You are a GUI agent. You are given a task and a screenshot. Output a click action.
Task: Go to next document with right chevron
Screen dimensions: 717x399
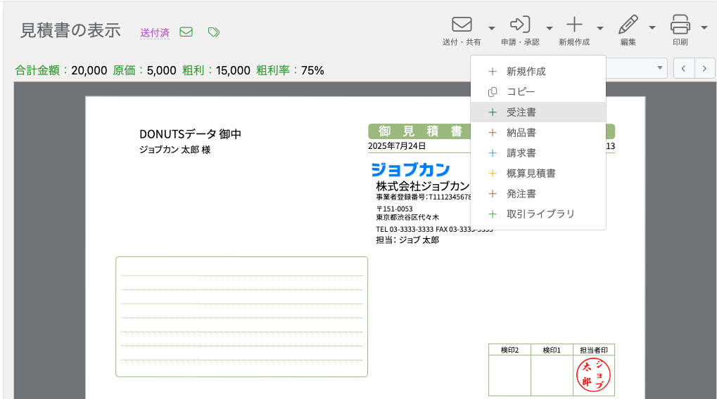click(x=704, y=68)
